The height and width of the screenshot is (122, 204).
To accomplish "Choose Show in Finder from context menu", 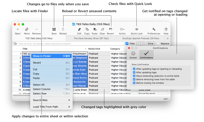I will pyautogui.click(x=51, y=56).
